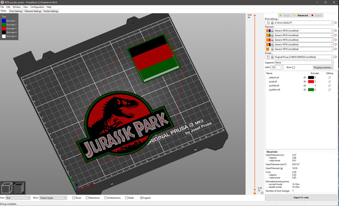Select jublack.stl in the object list

click(274, 77)
